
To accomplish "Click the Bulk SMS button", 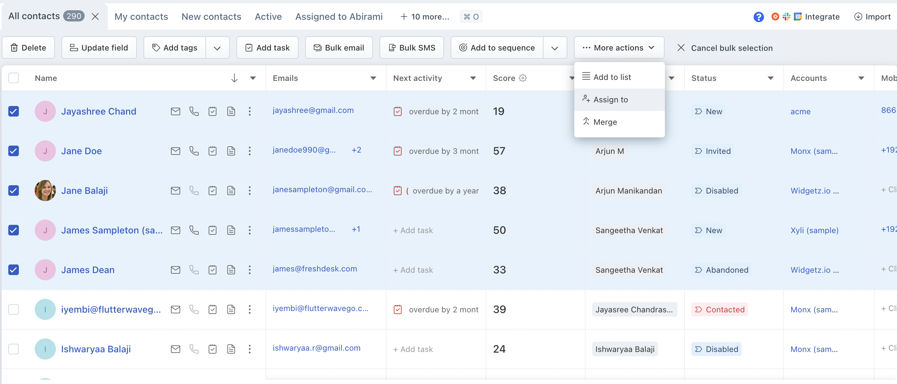I will 412,48.
